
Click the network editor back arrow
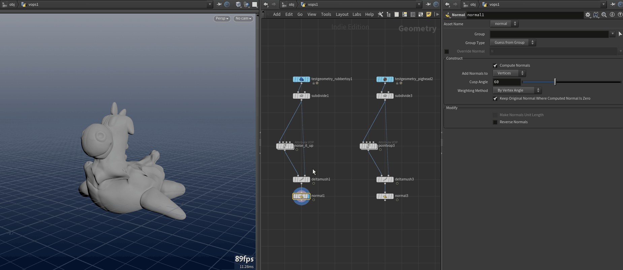[x=266, y=4]
